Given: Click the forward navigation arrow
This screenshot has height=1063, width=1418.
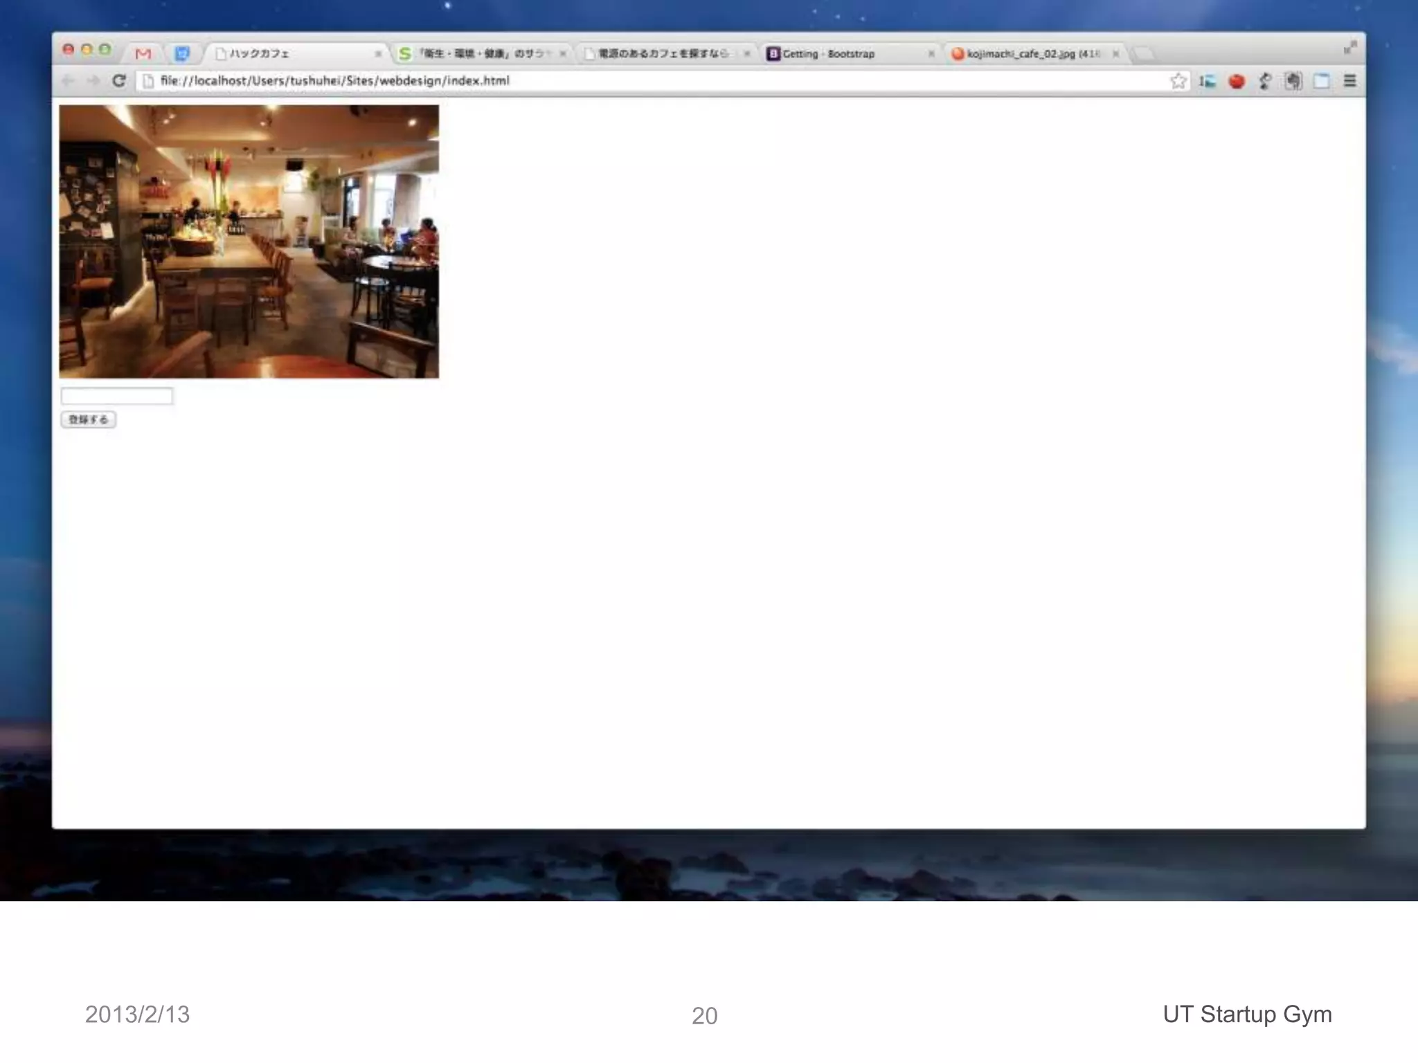Looking at the screenshot, I should (x=93, y=81).
